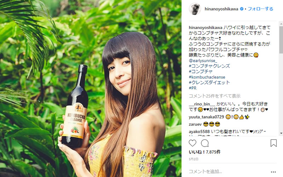Open hinanoyoshikawa username in the header

pyautogui.click(x=221, y=9)
